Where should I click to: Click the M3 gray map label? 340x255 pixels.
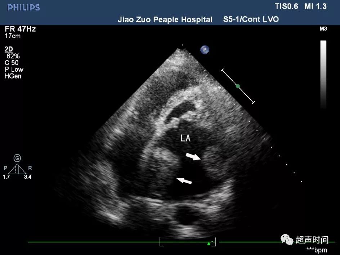[323, 29]
